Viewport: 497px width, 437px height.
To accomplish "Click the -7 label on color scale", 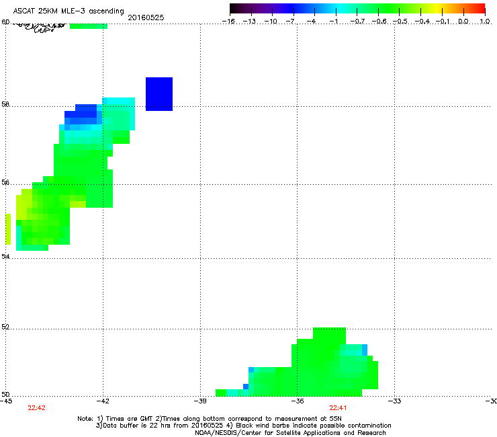I will 291,22.
